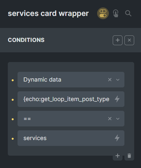The image size is (141, 168).
Task: Open dynamic data picker for services field
Action: tap(117, 138)
